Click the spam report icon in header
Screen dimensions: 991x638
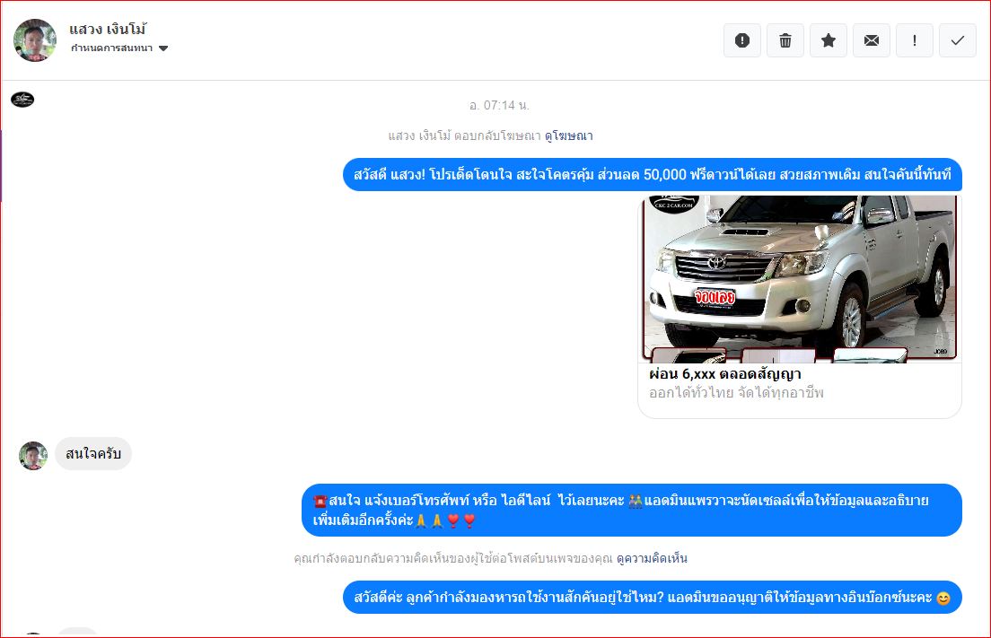coord(741,40)
